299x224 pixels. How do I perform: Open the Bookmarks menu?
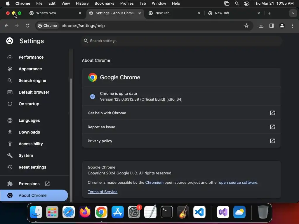tap(104, 3)
